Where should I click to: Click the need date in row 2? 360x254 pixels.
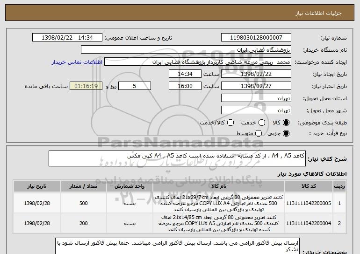[37, 223]
